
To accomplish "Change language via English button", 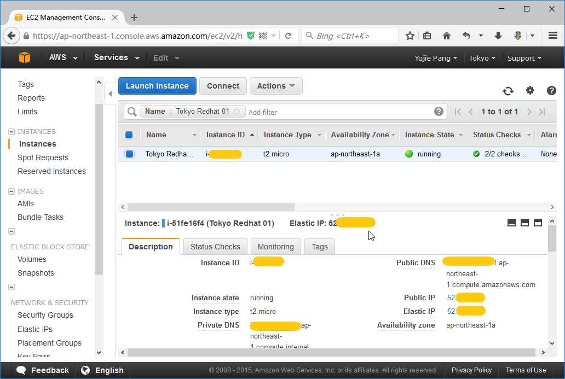I will pos(102,370).
